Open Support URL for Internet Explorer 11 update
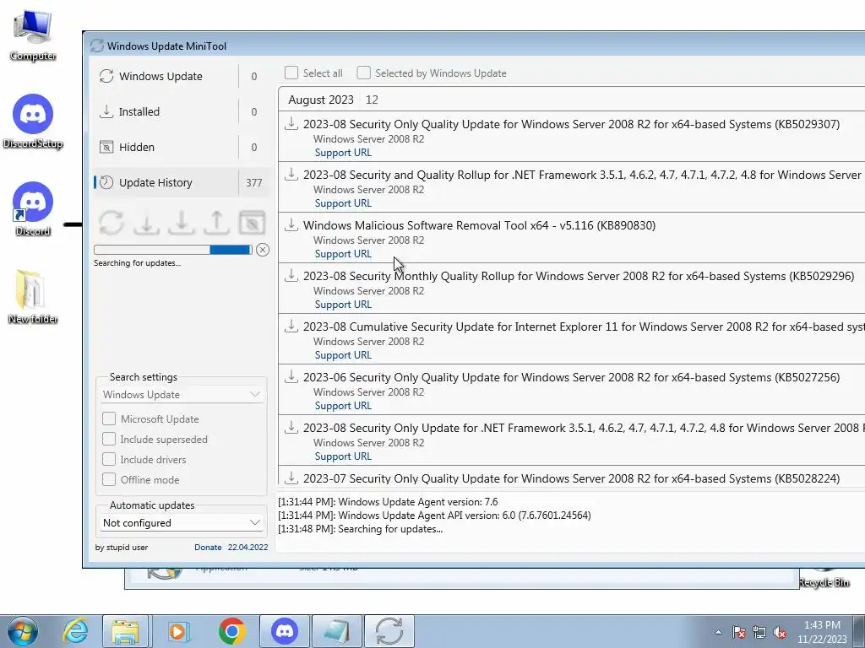This screenshot has width=865, height=648. tap(343, 355)
